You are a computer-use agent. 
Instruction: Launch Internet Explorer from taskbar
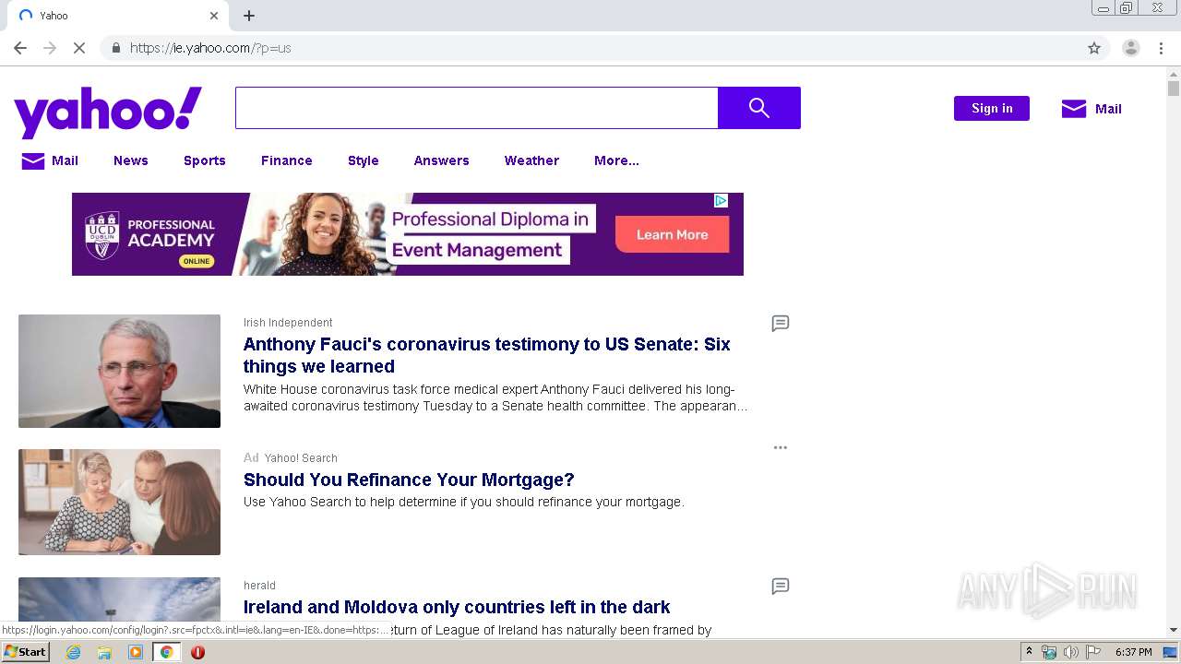pos(74,652)
